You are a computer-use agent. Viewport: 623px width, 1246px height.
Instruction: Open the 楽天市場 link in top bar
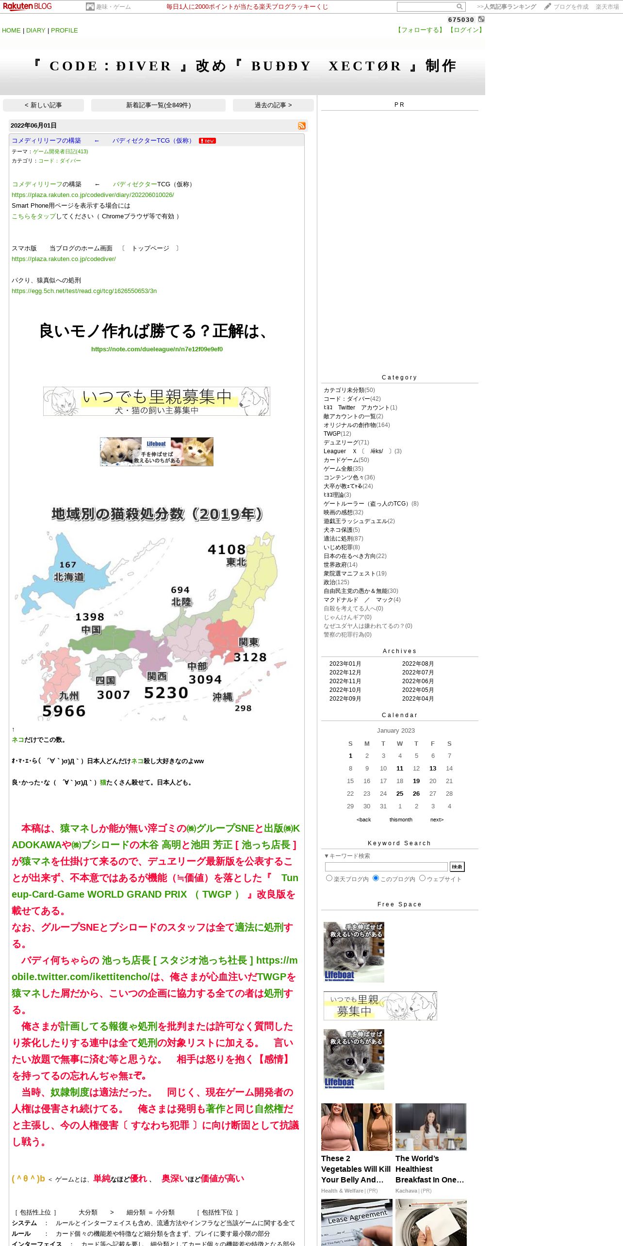(x=607, y=7)
